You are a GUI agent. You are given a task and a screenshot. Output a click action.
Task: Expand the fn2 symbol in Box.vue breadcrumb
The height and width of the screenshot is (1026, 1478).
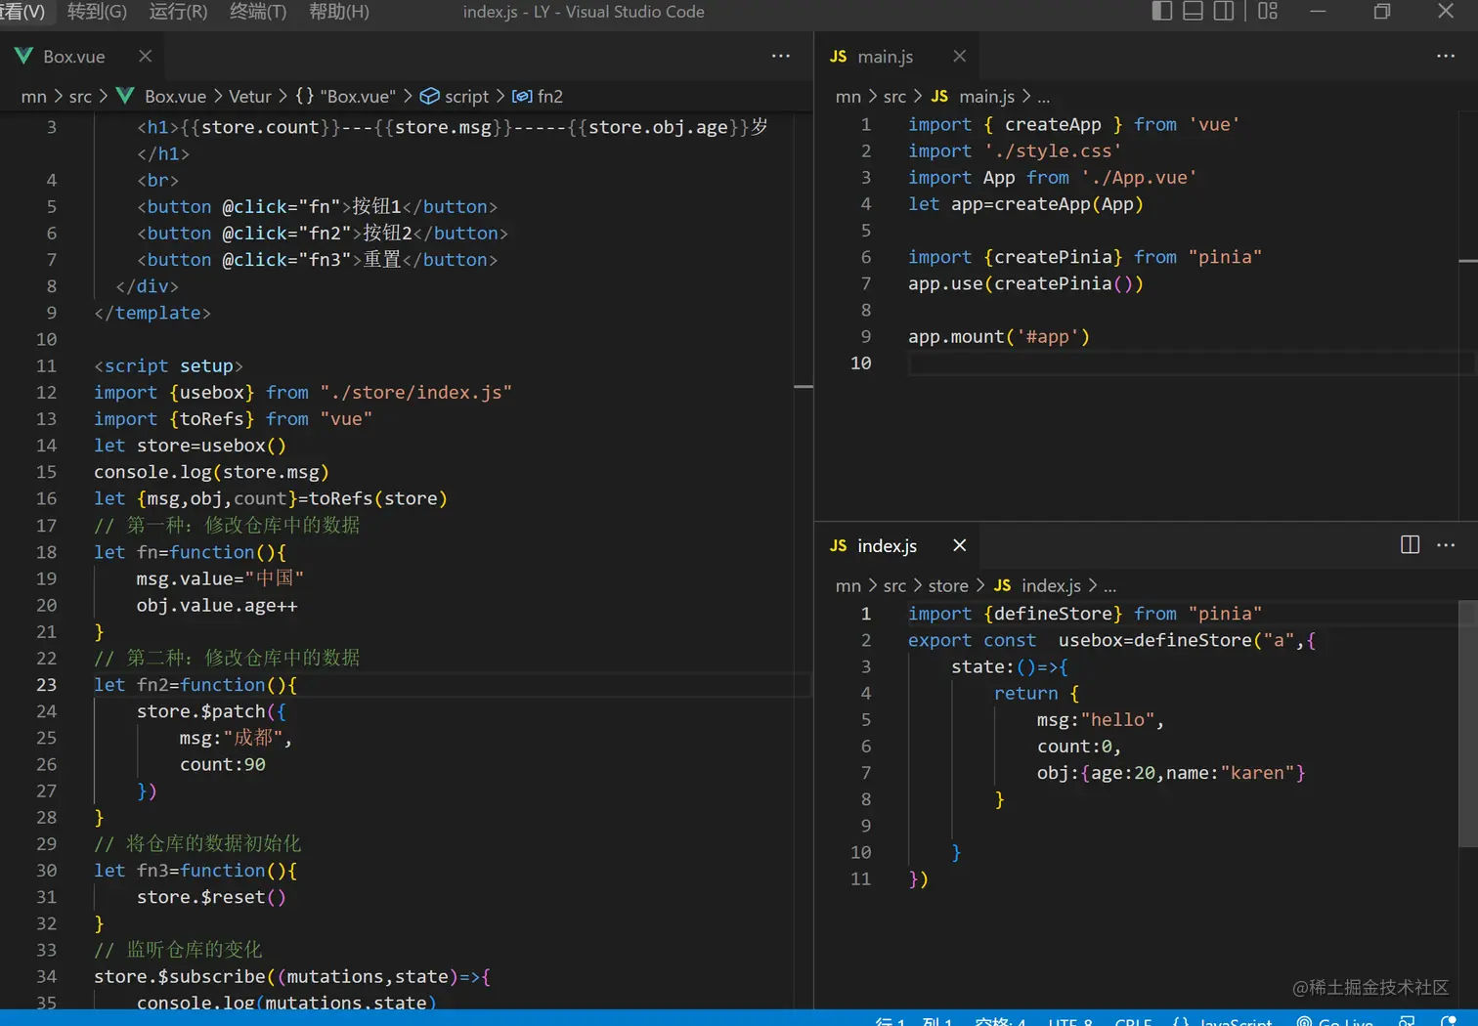(549, 96)
